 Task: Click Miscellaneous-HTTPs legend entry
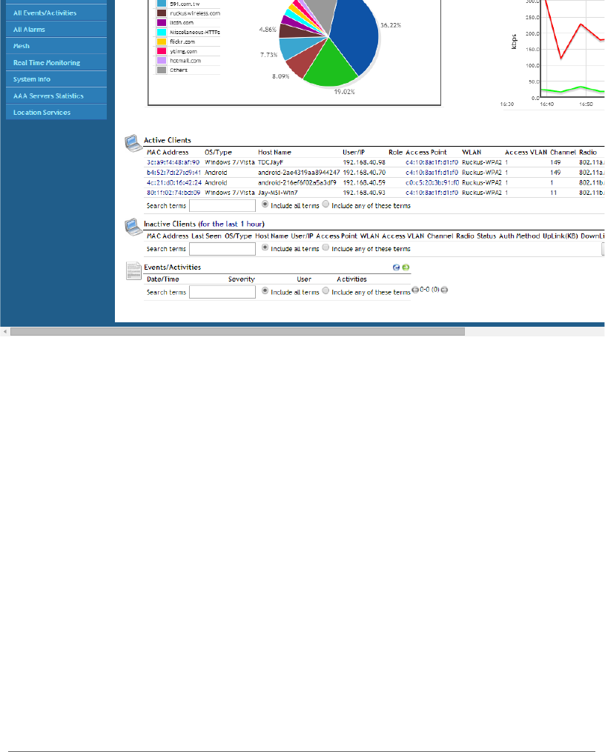click(x=195, y=32)
